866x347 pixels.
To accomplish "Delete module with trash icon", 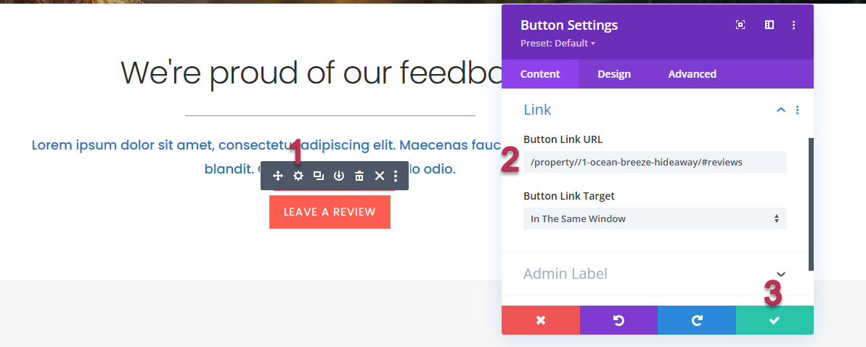I will tap(359, 176).
